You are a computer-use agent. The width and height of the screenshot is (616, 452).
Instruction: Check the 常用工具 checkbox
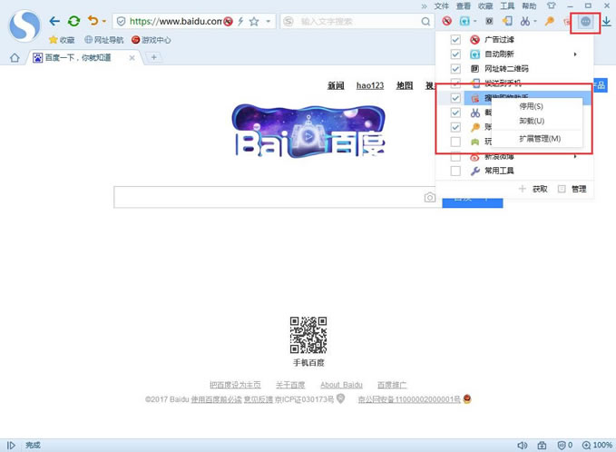(x=455, y=171)
